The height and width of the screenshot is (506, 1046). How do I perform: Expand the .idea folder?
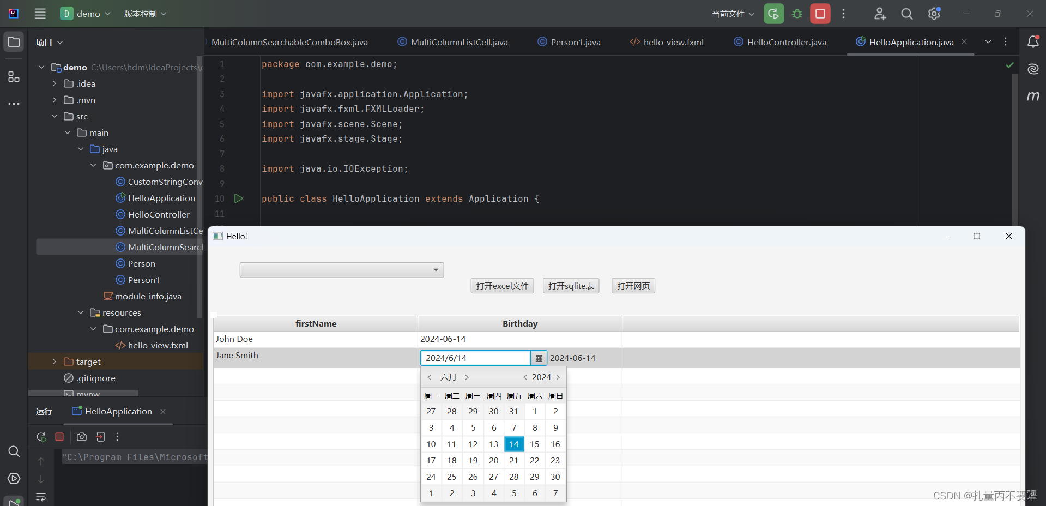54,83
